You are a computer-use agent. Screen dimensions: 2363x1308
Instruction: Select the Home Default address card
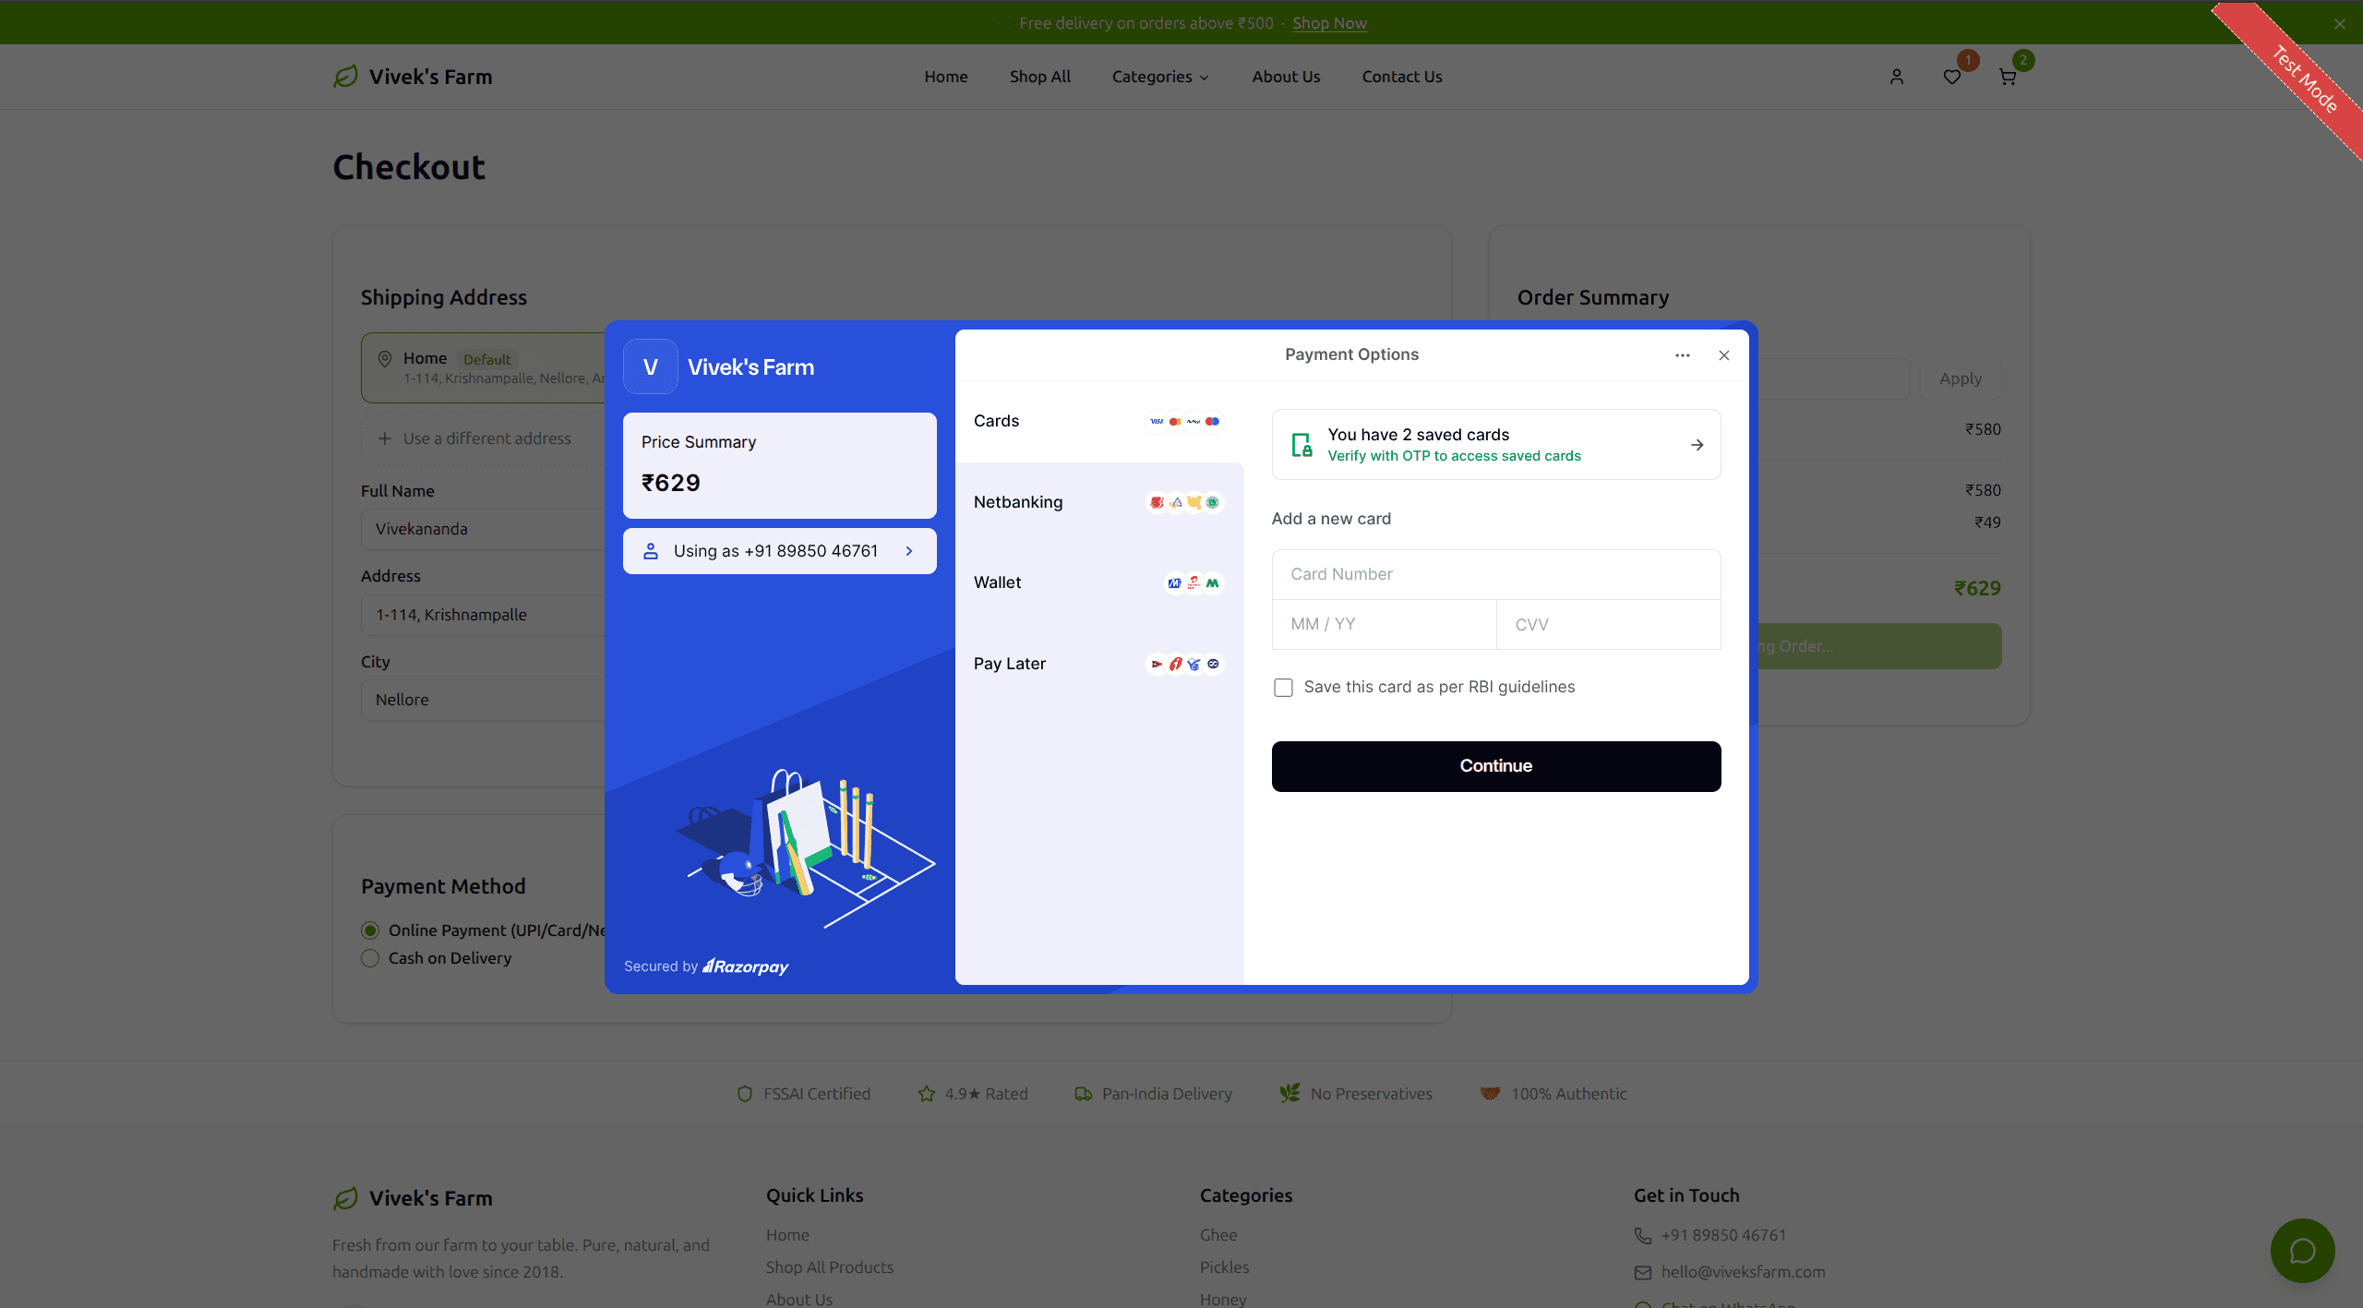point(483,367)
